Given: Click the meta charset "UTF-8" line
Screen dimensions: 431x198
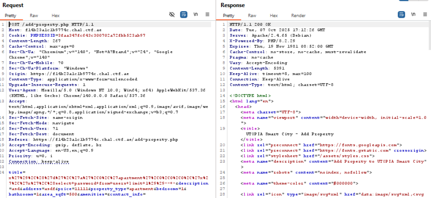Looking at the screenshot, I should coord(271,112).
